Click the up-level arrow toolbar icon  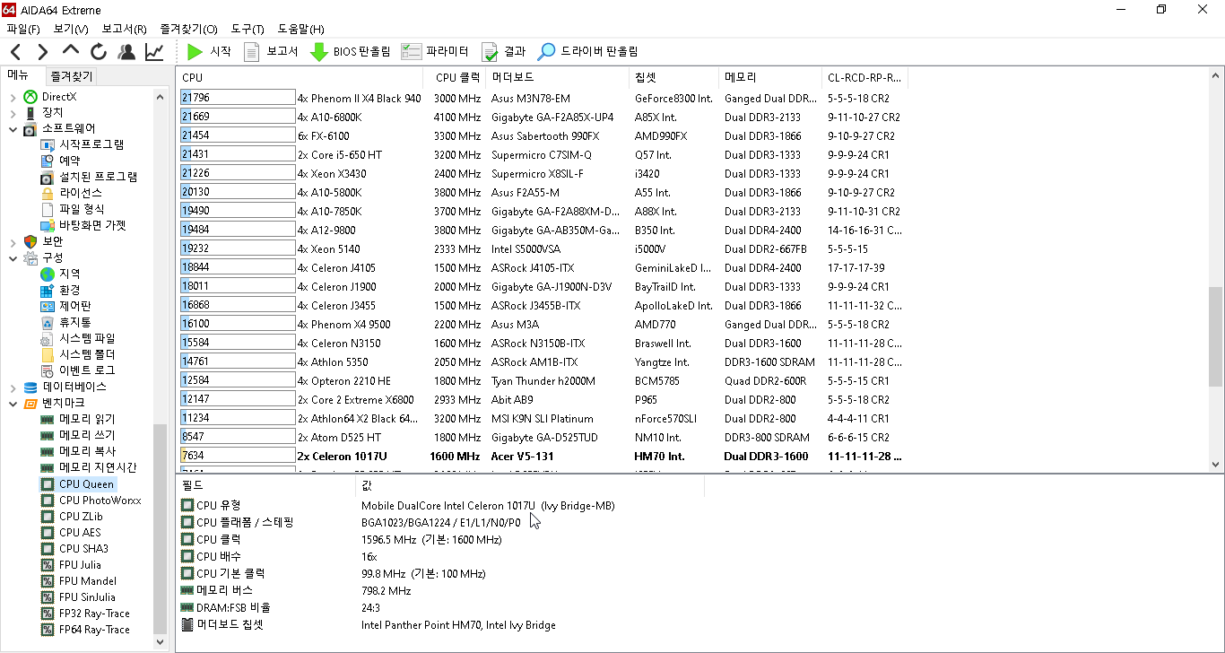pos(71,51)
